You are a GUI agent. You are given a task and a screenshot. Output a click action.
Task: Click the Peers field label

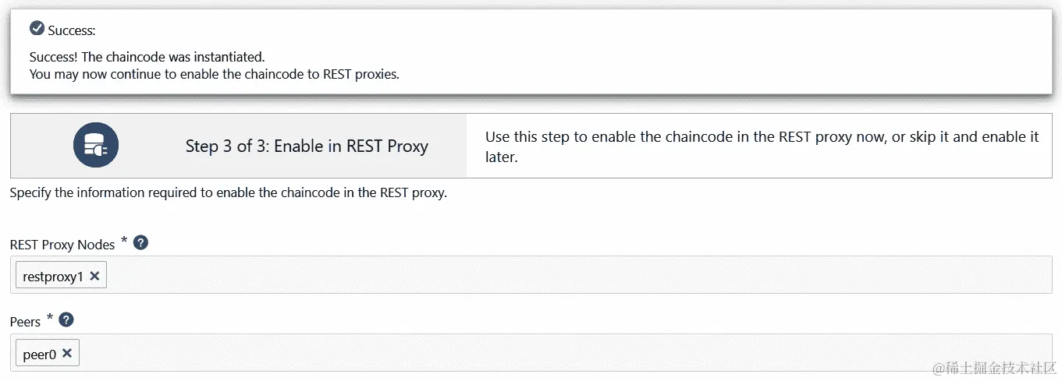click(x=25, y=321)
